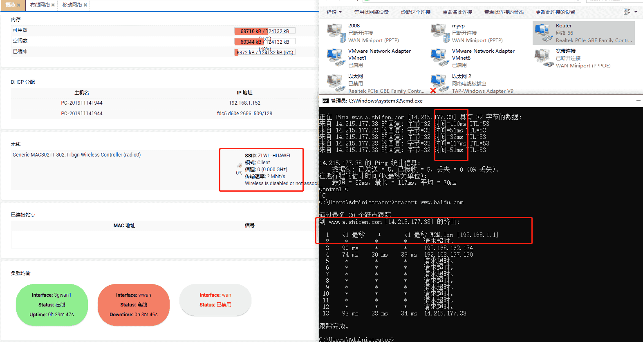Select the Router network adapter icon
Viewport: 643px width, 342px height.
point(543,33)
